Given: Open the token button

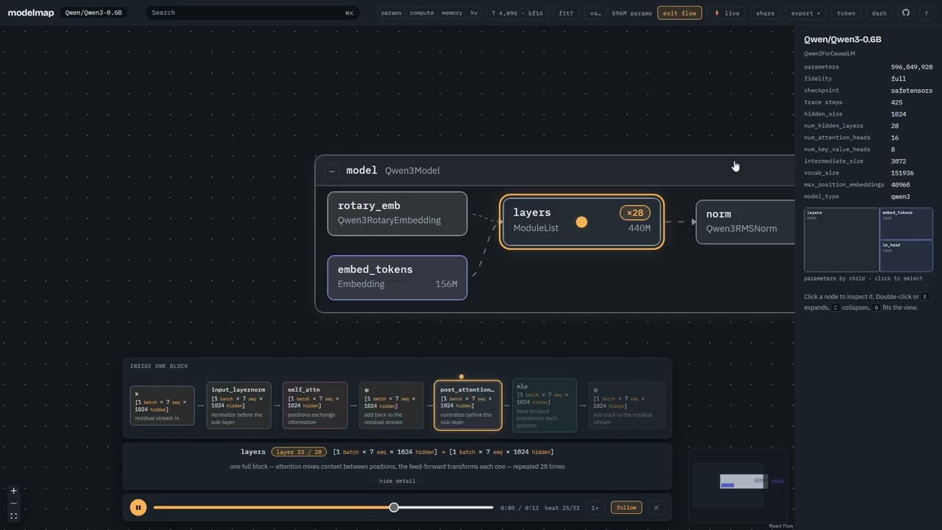Looking at the screenshot, I should point(846,13).
